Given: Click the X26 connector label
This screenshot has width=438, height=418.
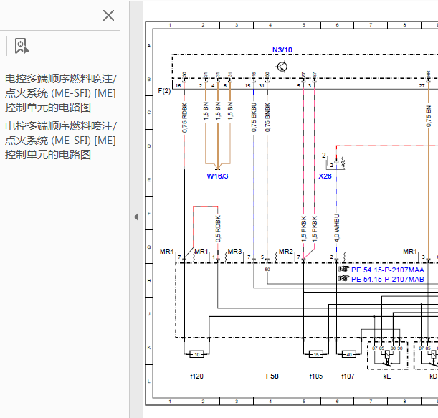Looking at the screenshot, I should [x=325, y=176].
